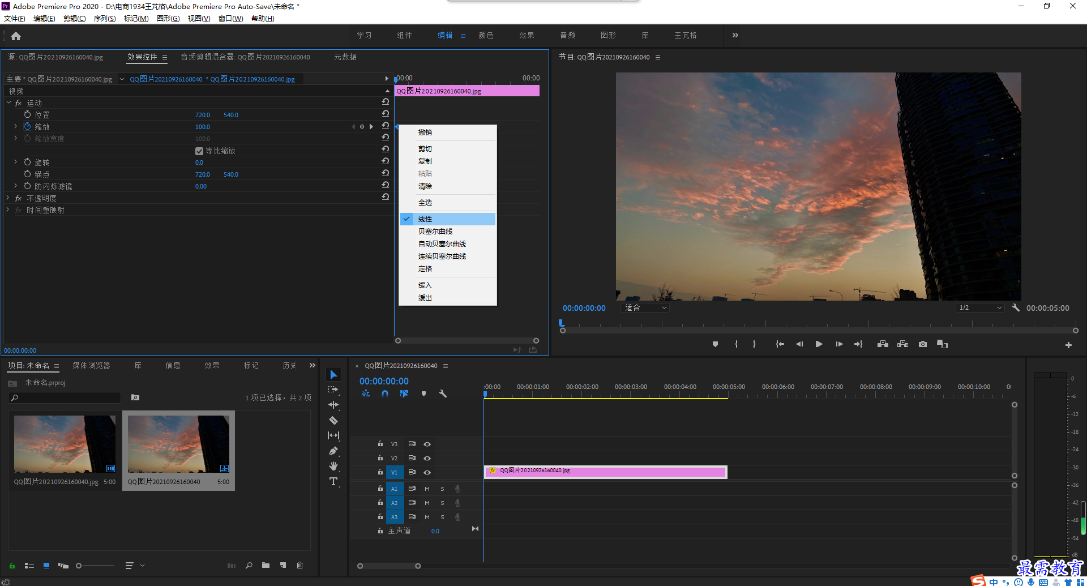The width and height of the screenshot is (1087, 586).
Task: Switch project panel to list view
Action: tap(29, 565)
